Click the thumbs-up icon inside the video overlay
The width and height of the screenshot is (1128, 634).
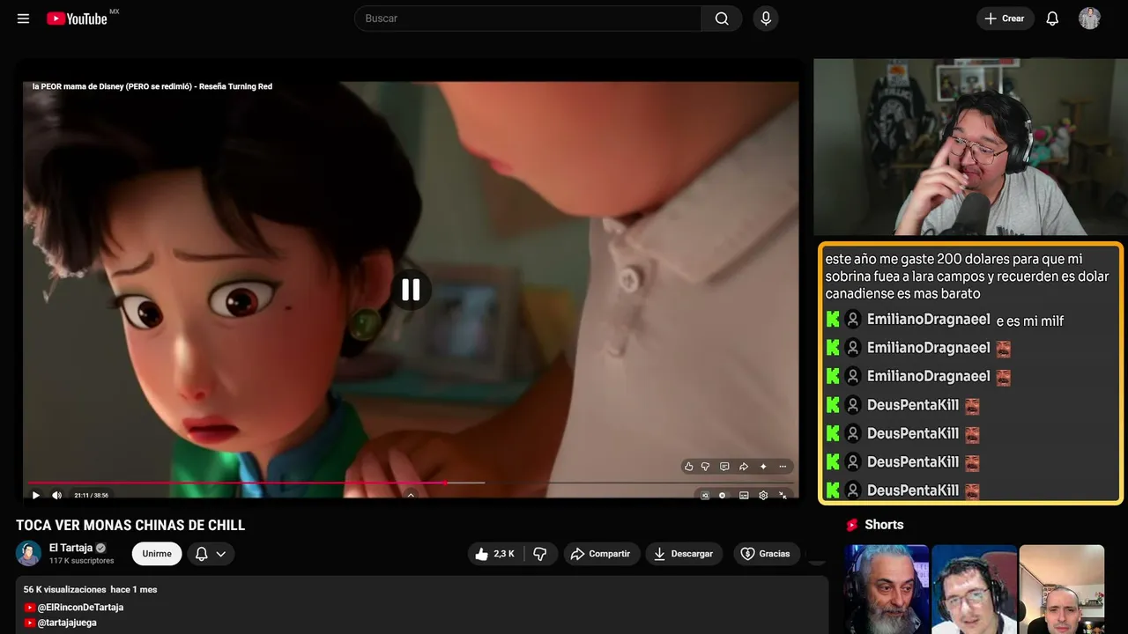pyautogui.click(x=689, y=467)
